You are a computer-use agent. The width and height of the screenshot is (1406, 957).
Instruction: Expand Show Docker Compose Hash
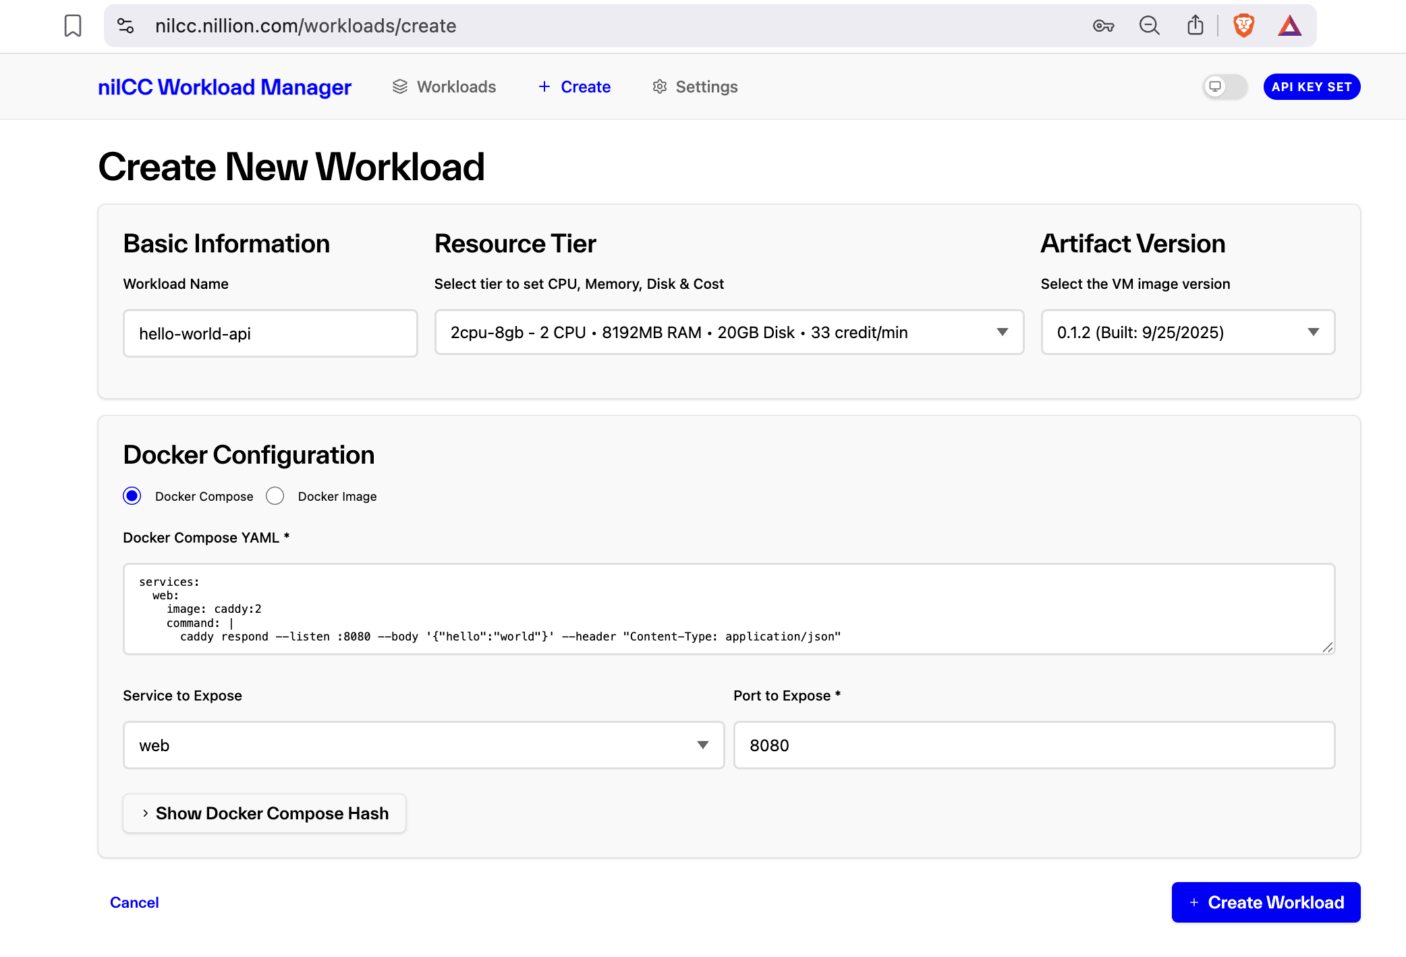(264, 813)
